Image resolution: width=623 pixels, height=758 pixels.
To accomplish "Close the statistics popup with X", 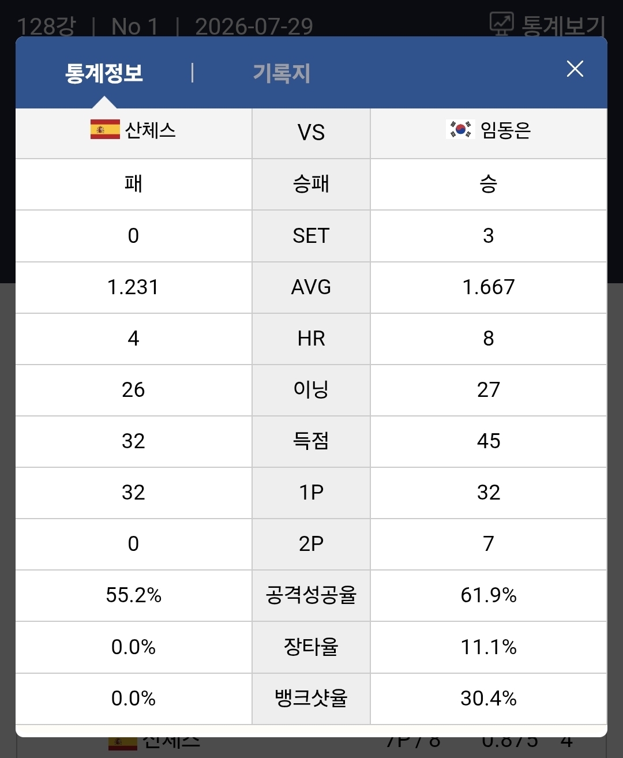I will pos(575,69).
